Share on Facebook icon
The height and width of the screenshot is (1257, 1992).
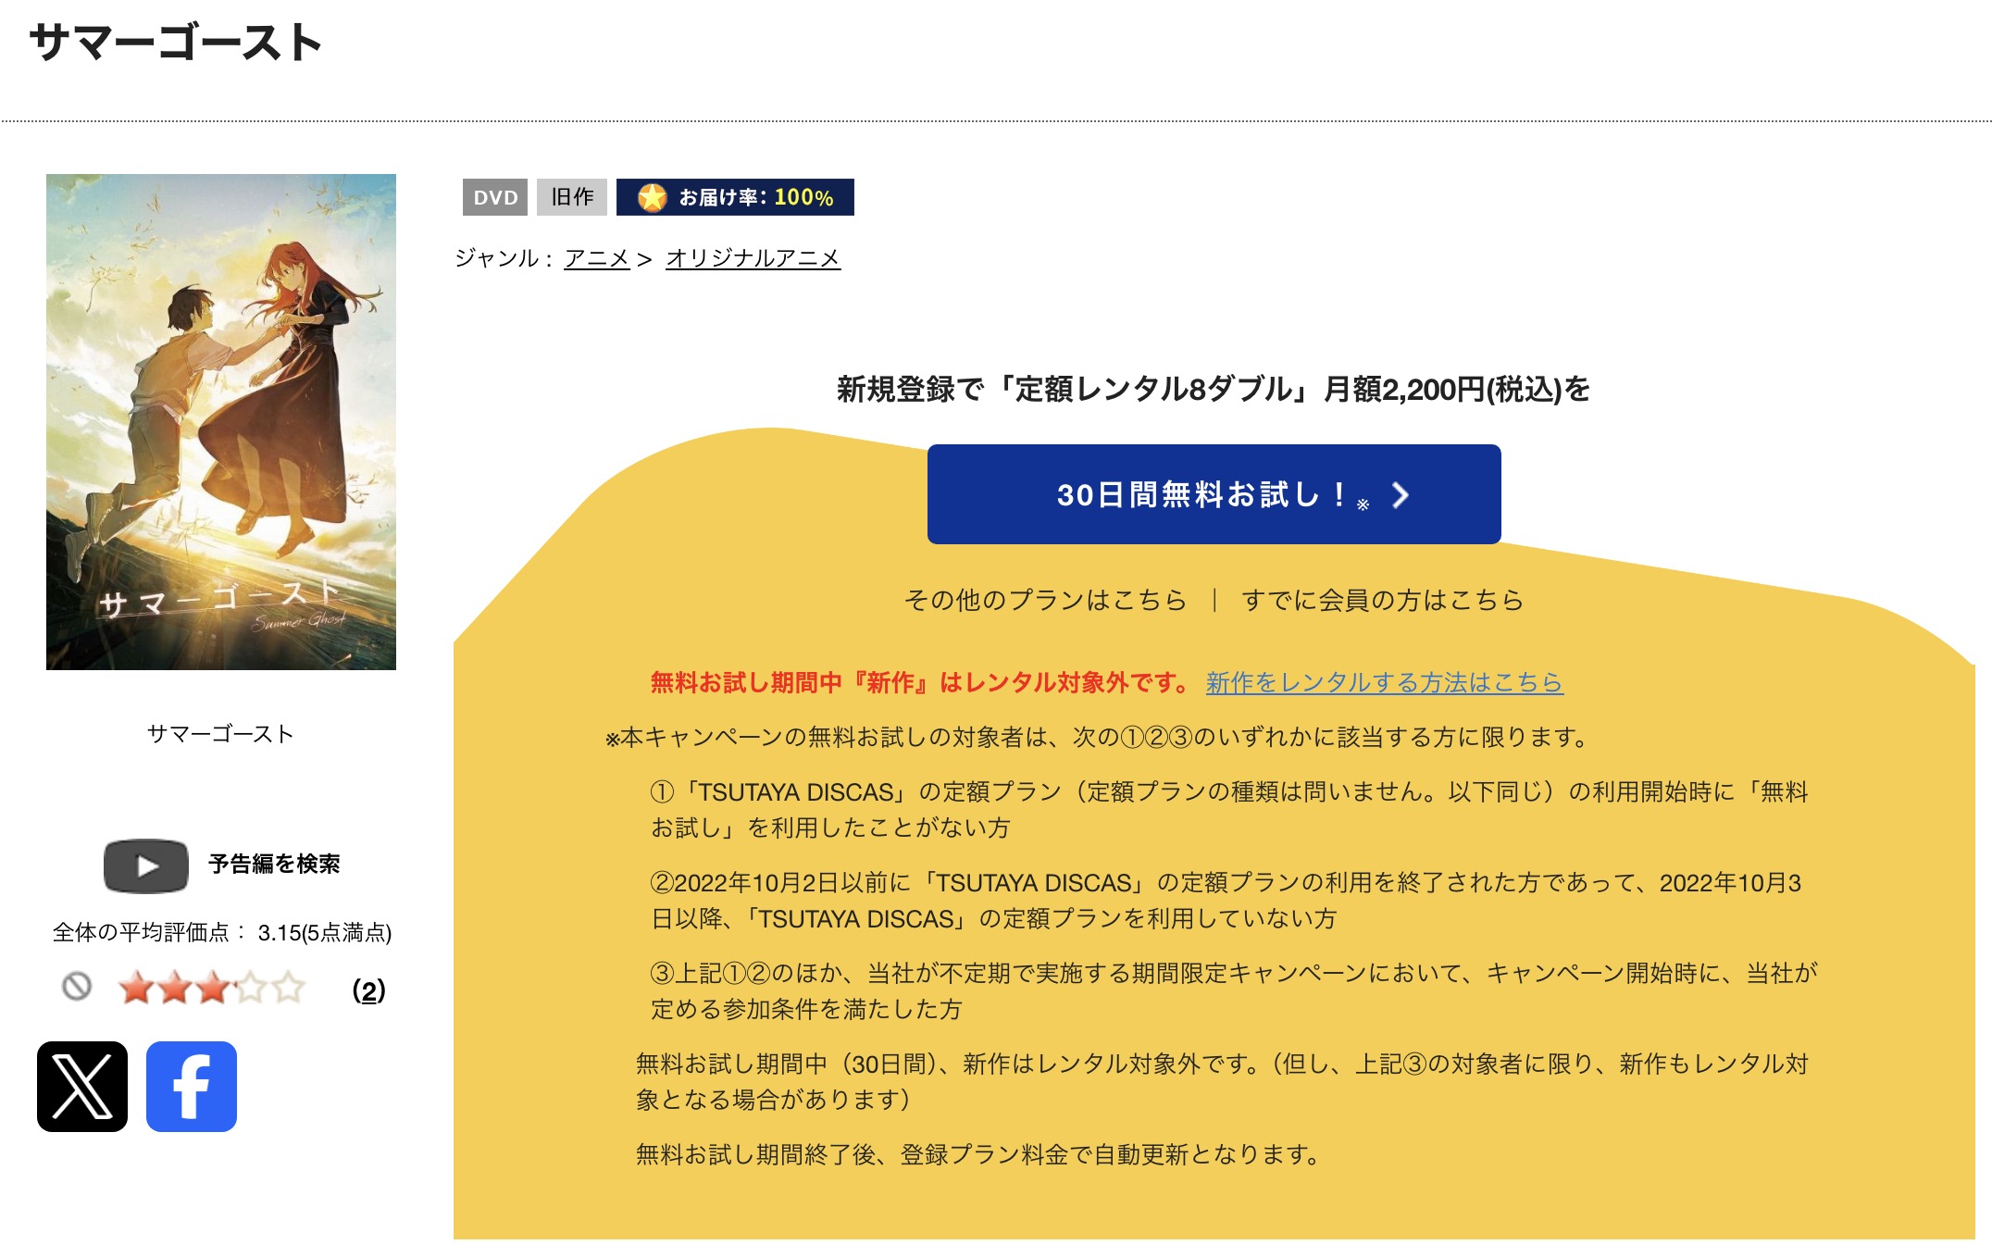pos(192,1087)
